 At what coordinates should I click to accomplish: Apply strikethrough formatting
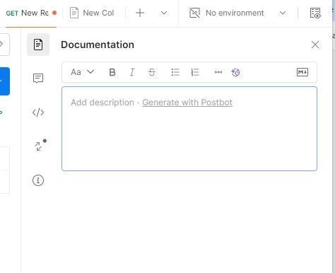click(x=152, y=72)
